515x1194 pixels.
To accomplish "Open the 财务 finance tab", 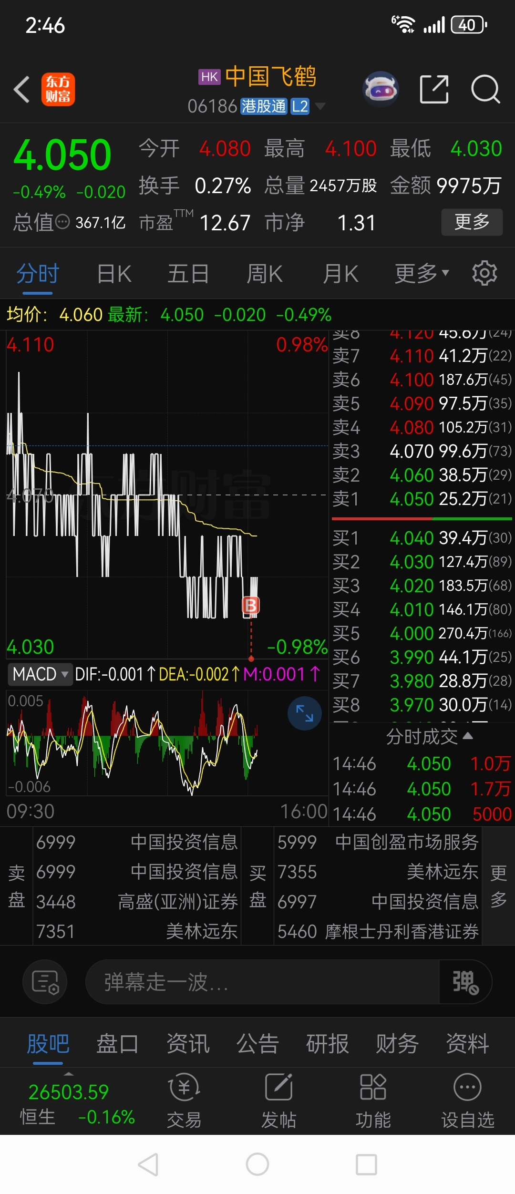I will pyautogui.click(x=397, y=1043).
